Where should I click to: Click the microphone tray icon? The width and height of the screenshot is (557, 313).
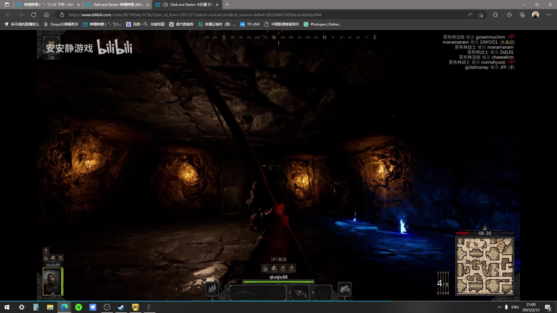point(506,307)
